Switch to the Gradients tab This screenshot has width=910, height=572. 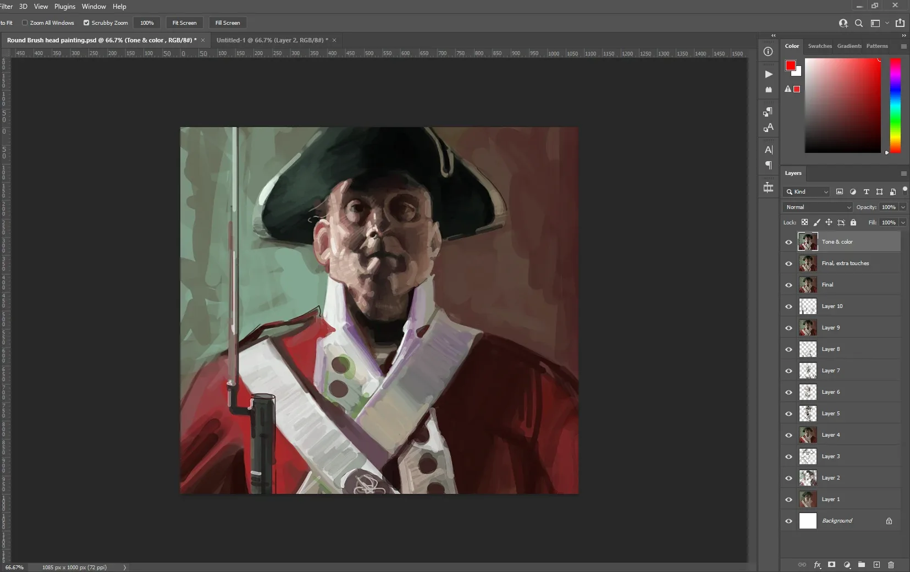849,46
